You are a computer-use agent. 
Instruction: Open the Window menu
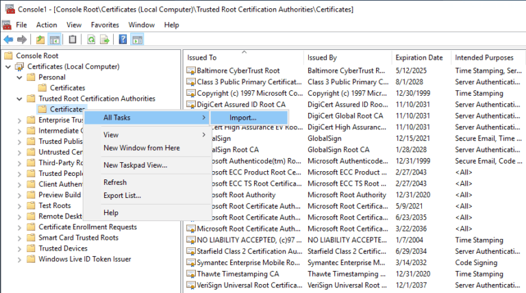coord(141,25)
